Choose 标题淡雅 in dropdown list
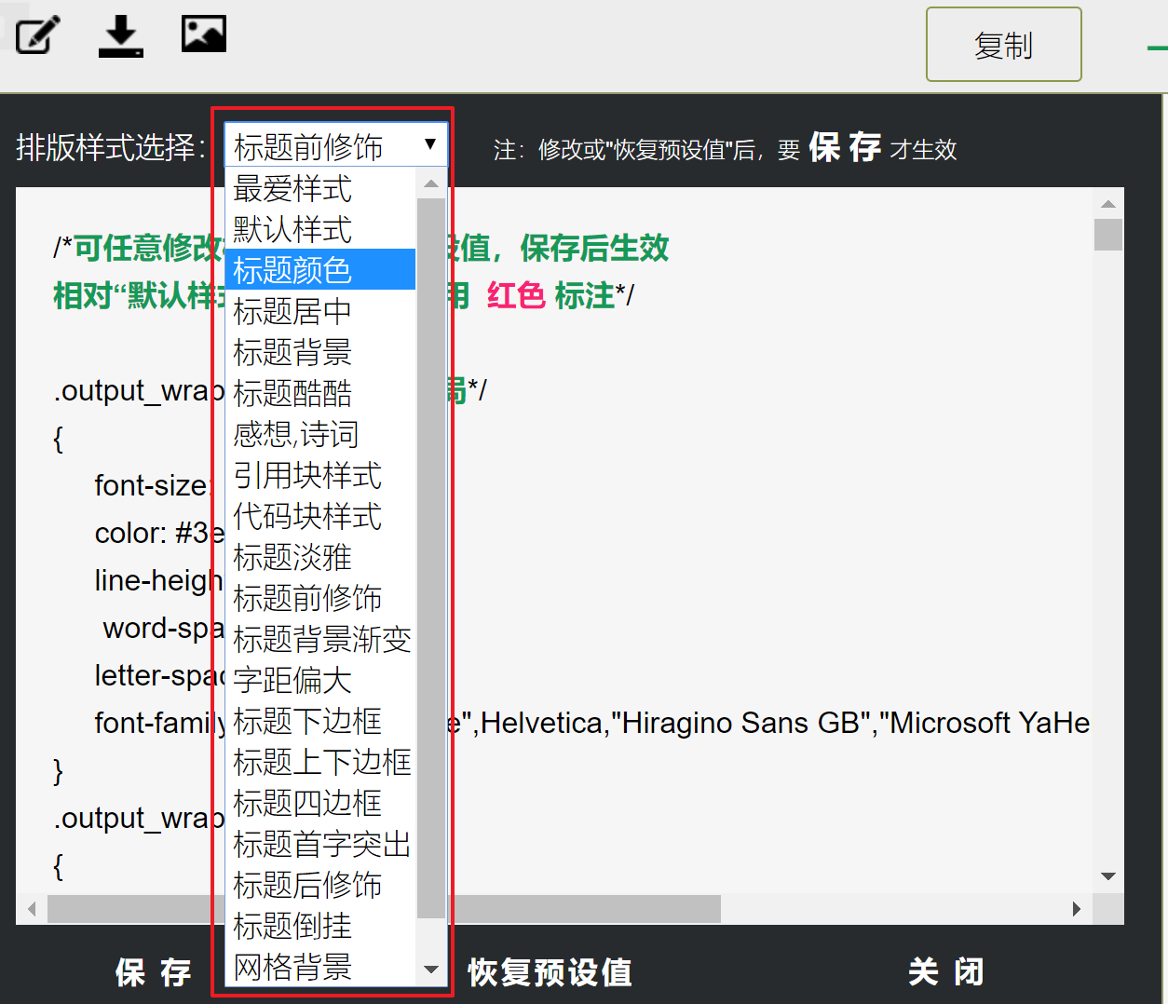The height and width of the screenshot is (1004, 1168). pos(320,557)
